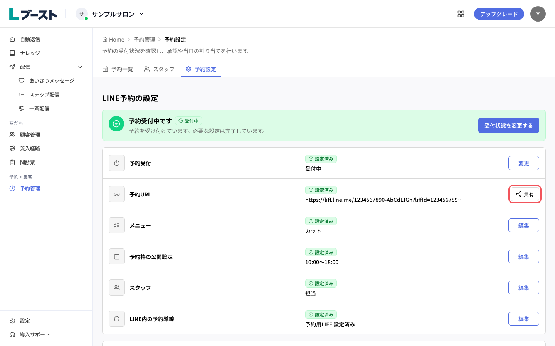Click the liff.line.me booking URL text

click(384, 200)
